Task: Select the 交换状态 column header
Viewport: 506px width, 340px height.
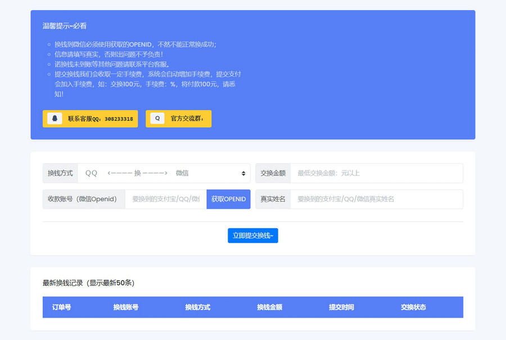Action: point(414,307)
